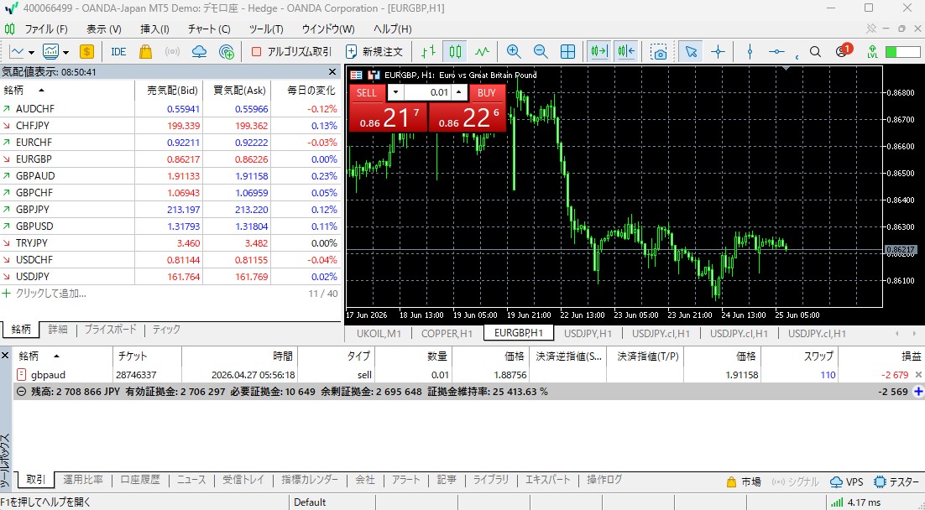Close the gbpaud position with X
The image size is (925, 510).
tap(918, 374)
